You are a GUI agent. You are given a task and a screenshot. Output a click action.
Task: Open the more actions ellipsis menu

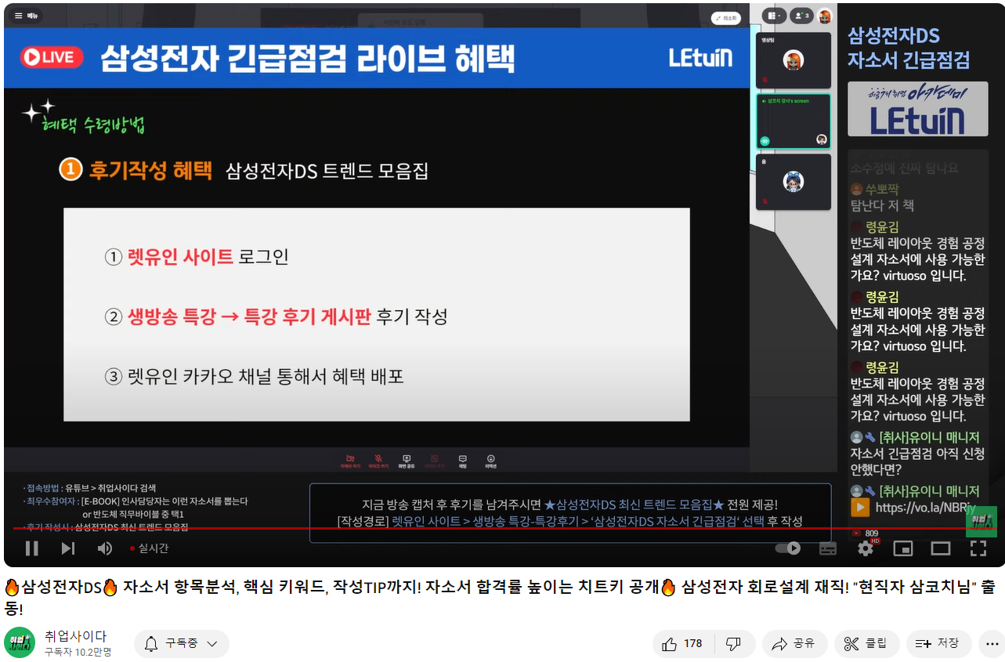pos(991,644)
